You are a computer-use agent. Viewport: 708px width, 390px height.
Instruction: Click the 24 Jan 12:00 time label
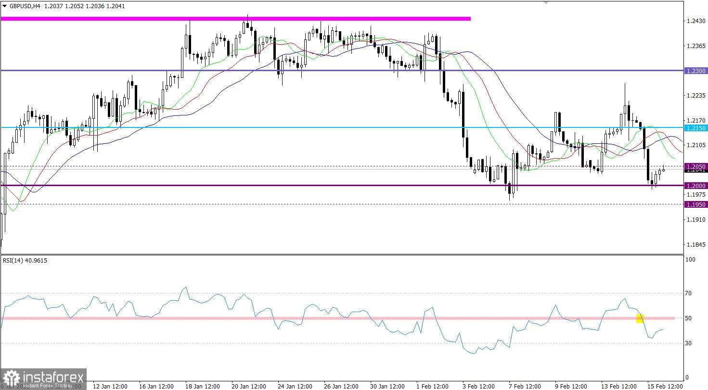[295, 386]
